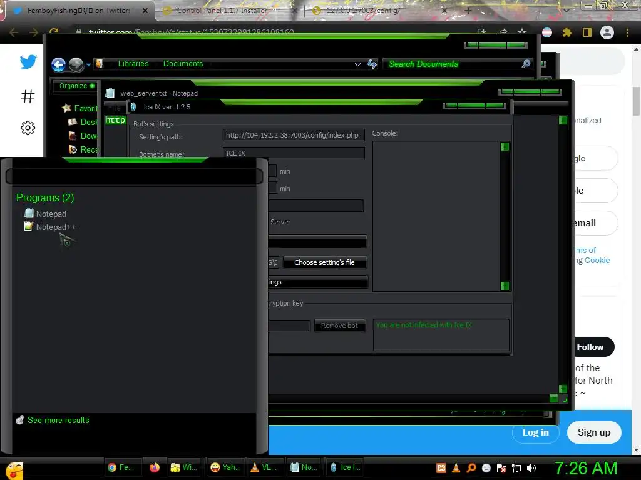This screenshot has height=480, width=641.
Task: Click See more results link
Action: coord(53,420)
